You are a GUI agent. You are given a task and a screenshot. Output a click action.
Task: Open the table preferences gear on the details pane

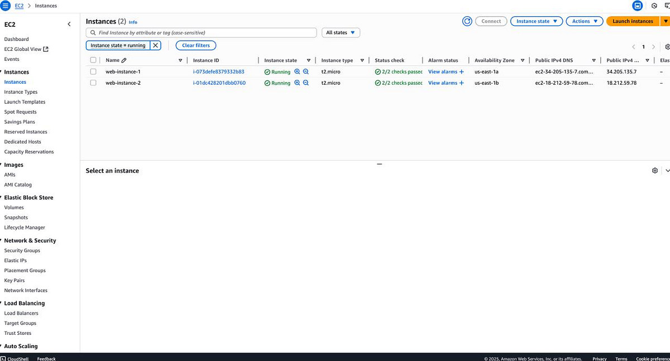point(655,170)
